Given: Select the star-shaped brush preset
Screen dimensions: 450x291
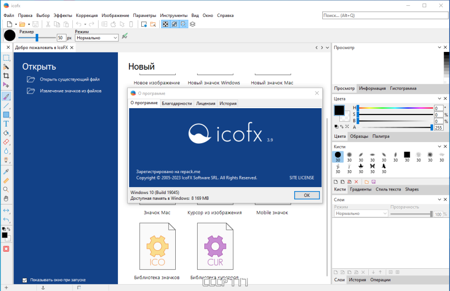Looking at the screenshot, I should (361, 166).
